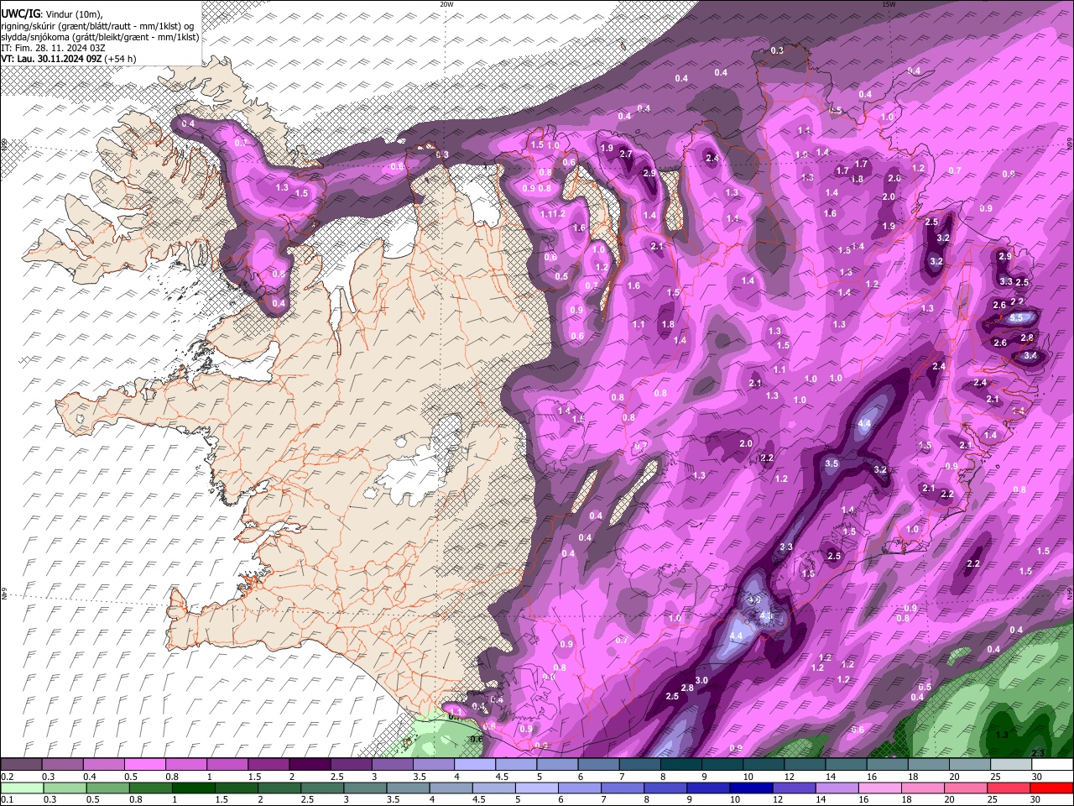The width and height of the screenshot is (1074, 806).
Task: Select upper legend swatch between 0.5 and 0.8
Action: point(144,765)
